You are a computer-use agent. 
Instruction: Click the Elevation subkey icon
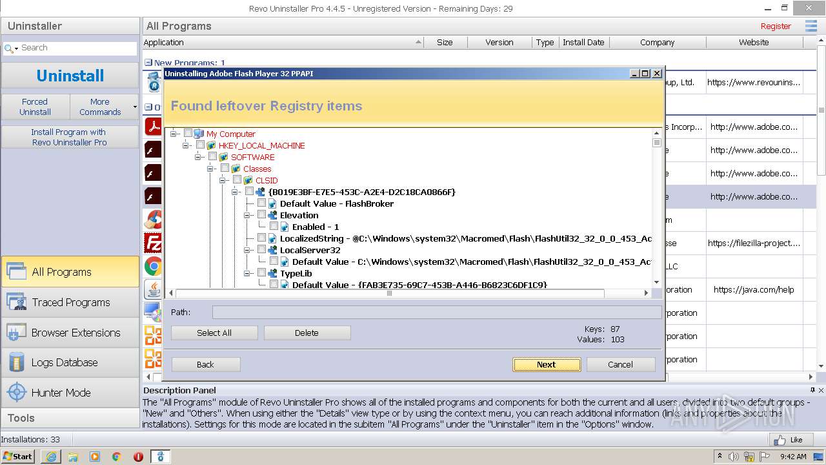click(272, 215)
